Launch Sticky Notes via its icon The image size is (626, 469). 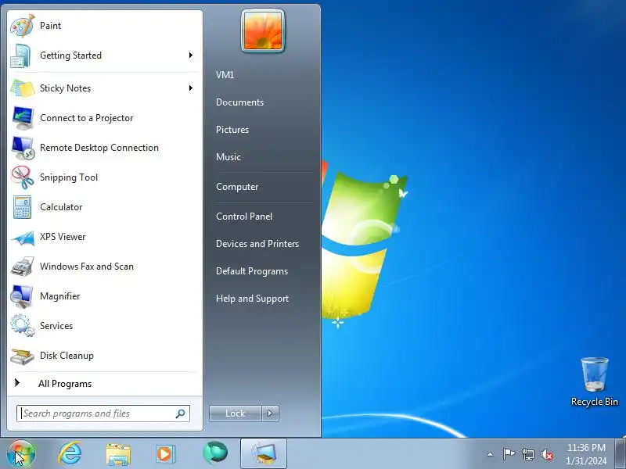23,88
